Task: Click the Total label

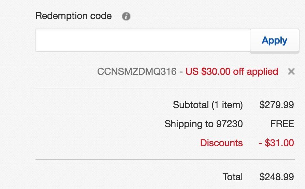Action: (x=233, y=177)
